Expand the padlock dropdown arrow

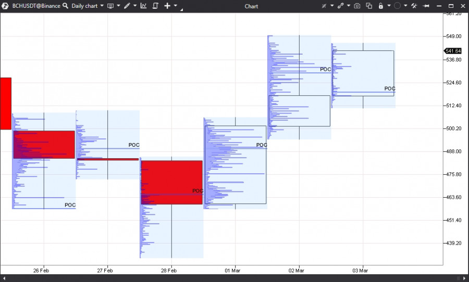389,6
